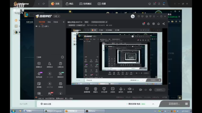Open the 主播任务 tool
Image resolution: width=202 pixels, height=113 pixels.
pos(60,65)
